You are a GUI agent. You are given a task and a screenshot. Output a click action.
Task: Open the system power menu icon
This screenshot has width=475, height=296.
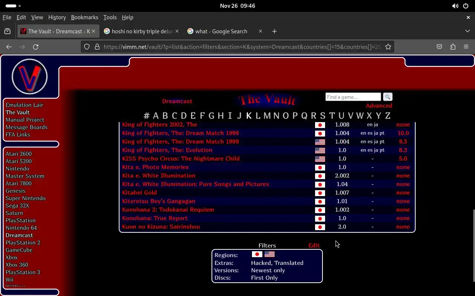[x=466, y=6]
